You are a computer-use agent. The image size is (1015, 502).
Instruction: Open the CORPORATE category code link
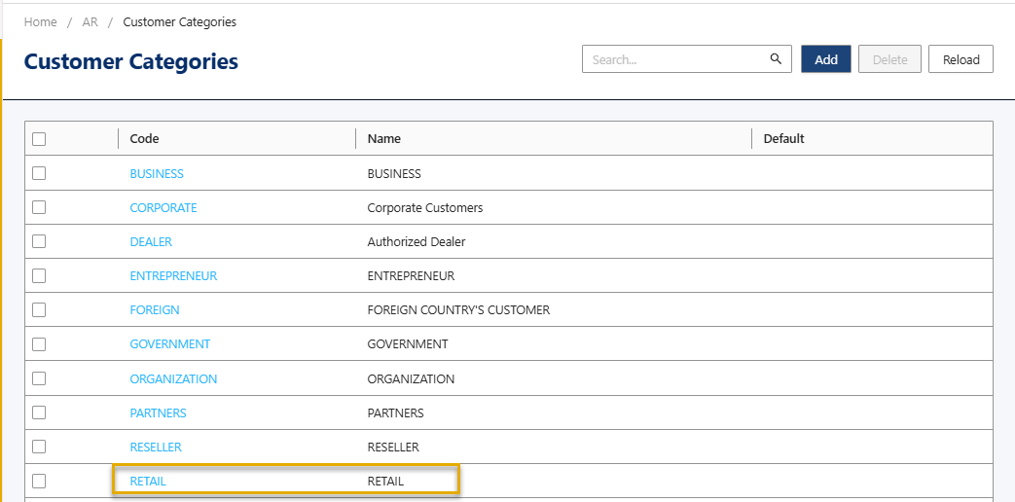pos(163,207)
